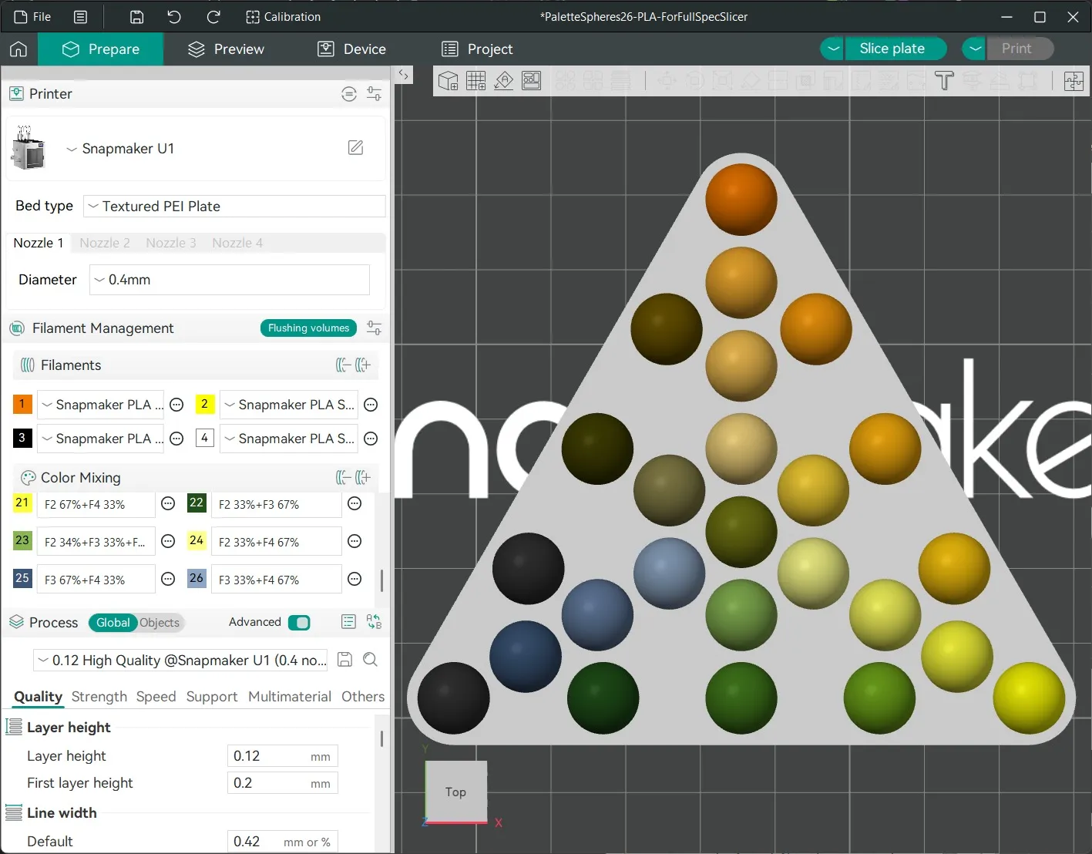Open the search process settings magnifier
Screen dimensions: 1092x854
pyautogui.click(x=370, y=660)
